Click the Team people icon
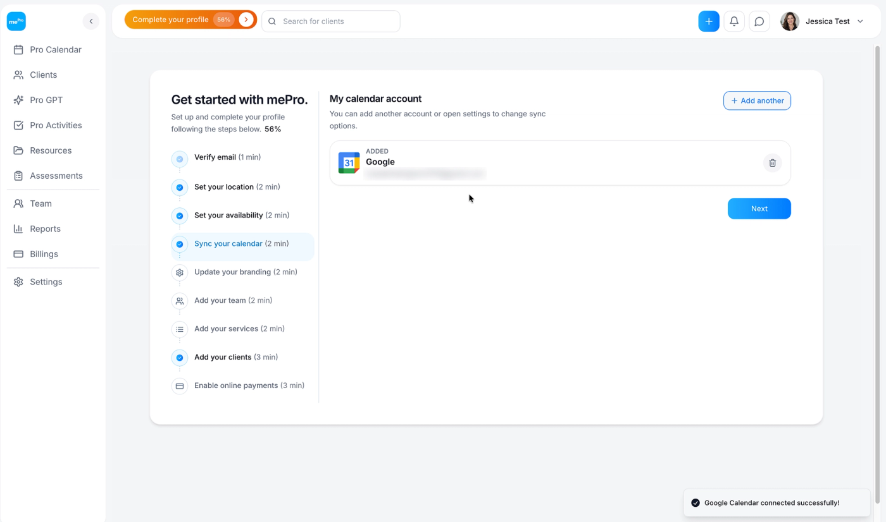Image resolution: width=886 pixels, height=522 pixels. pyautogui.click(x=18, y=203)
